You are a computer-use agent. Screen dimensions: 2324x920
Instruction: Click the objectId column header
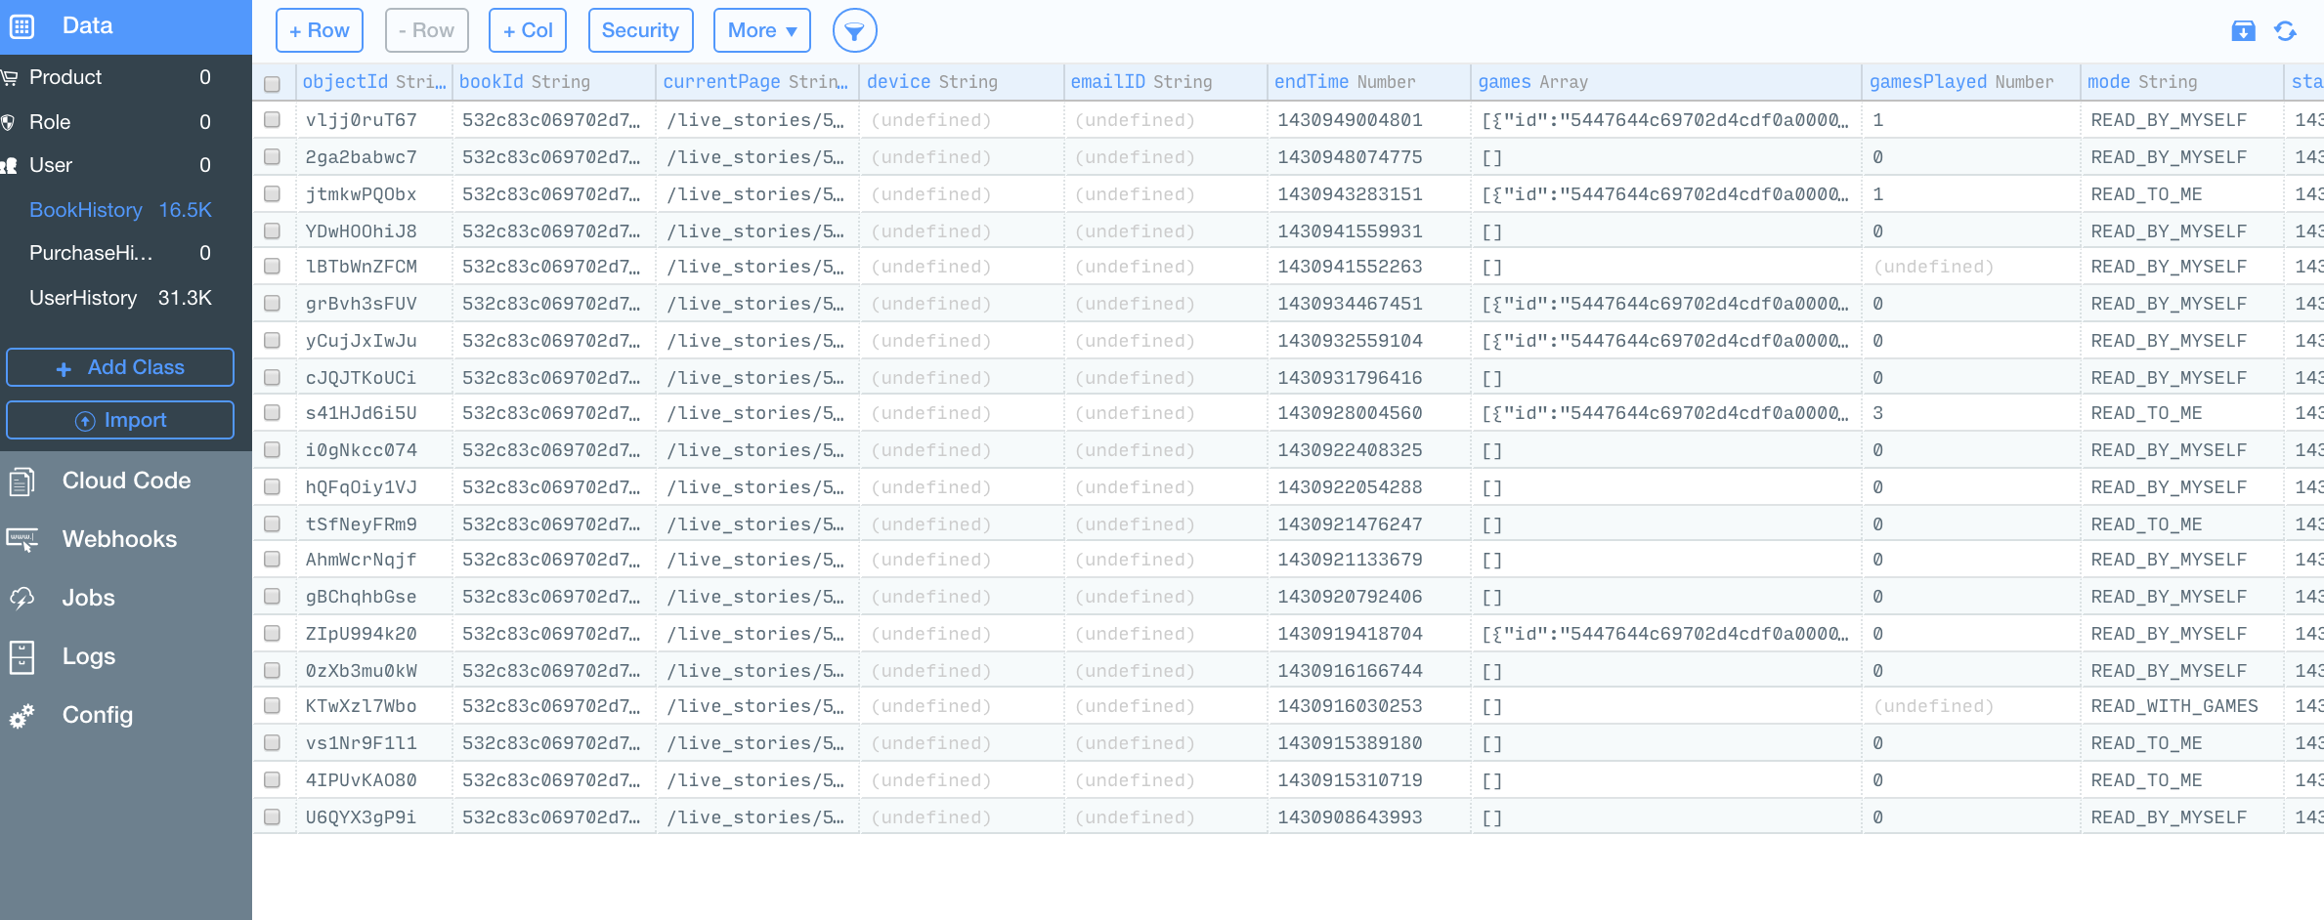click(373, 82)
